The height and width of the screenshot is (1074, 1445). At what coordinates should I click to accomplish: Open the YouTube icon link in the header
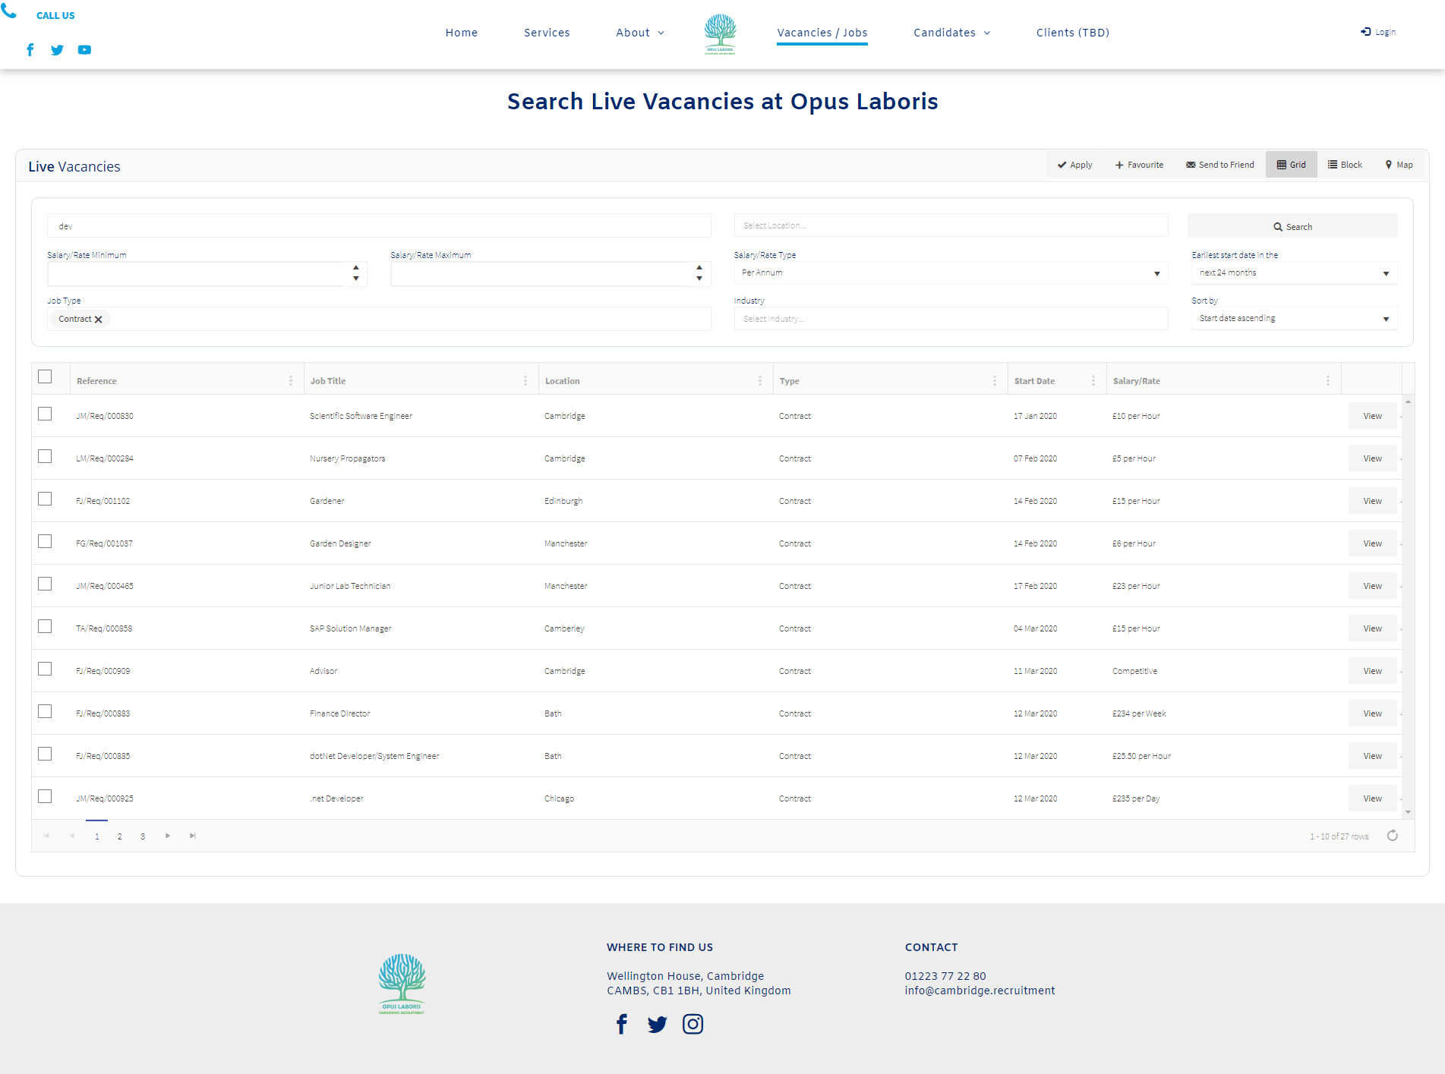point(84,50)
